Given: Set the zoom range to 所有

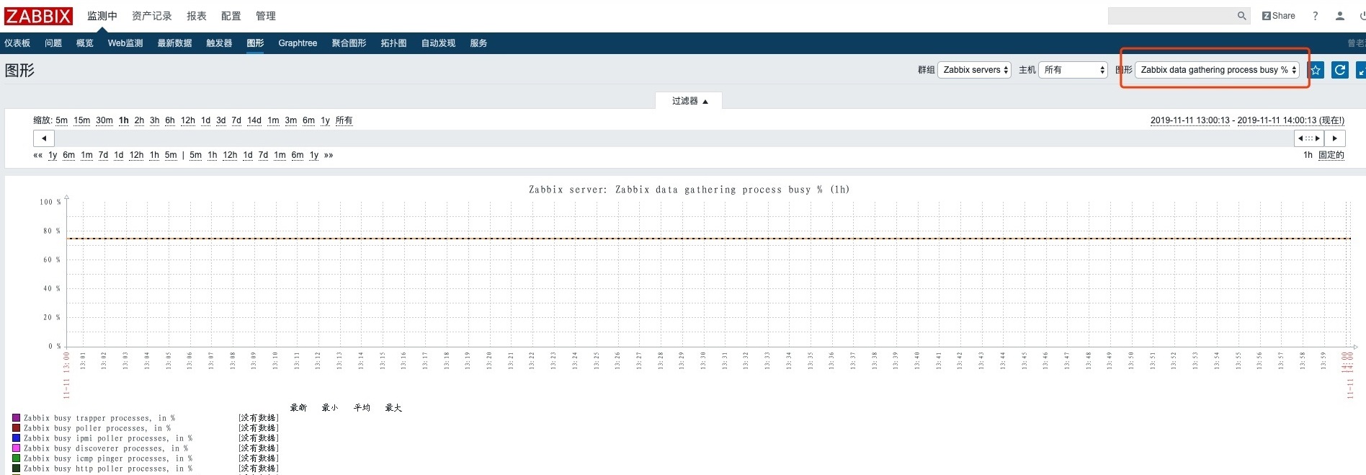Looking at the screenshot, I should coord(344,120).
